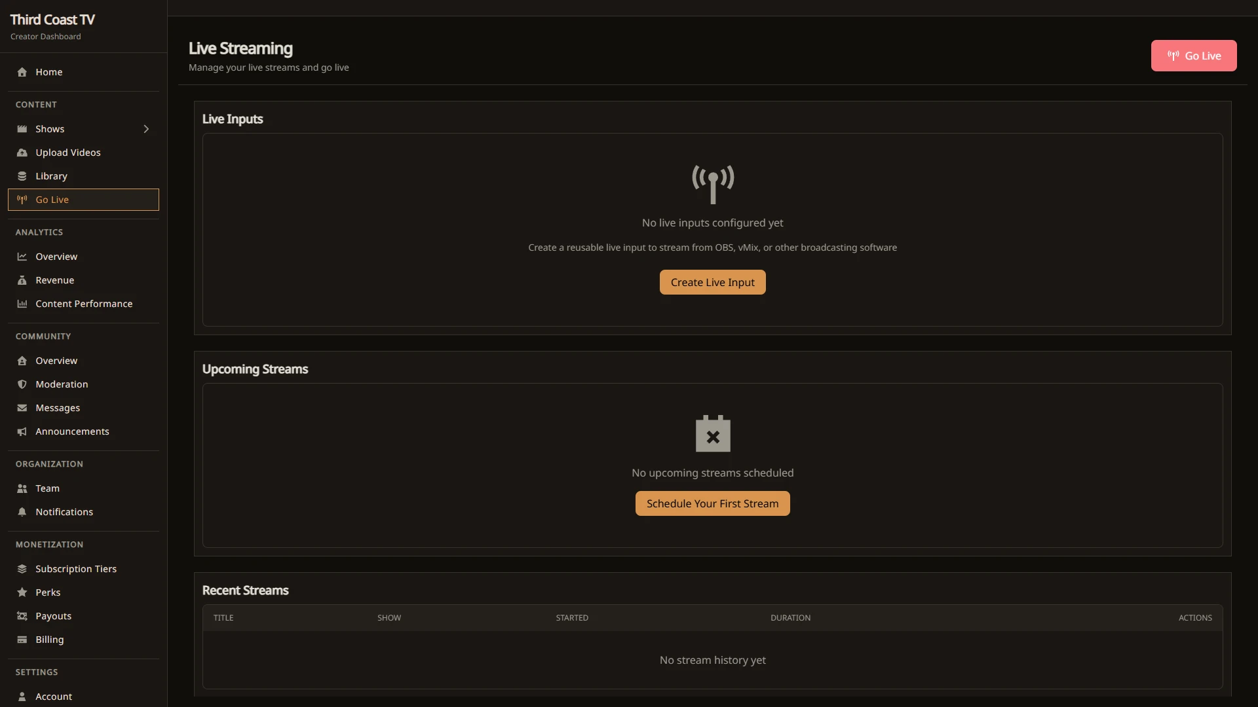Click the broadcast icon inside top Go Live button

[1173, 56]
